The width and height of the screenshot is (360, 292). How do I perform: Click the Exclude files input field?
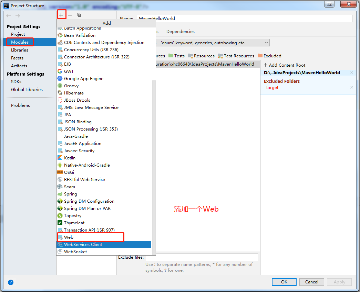click(202, 257)
